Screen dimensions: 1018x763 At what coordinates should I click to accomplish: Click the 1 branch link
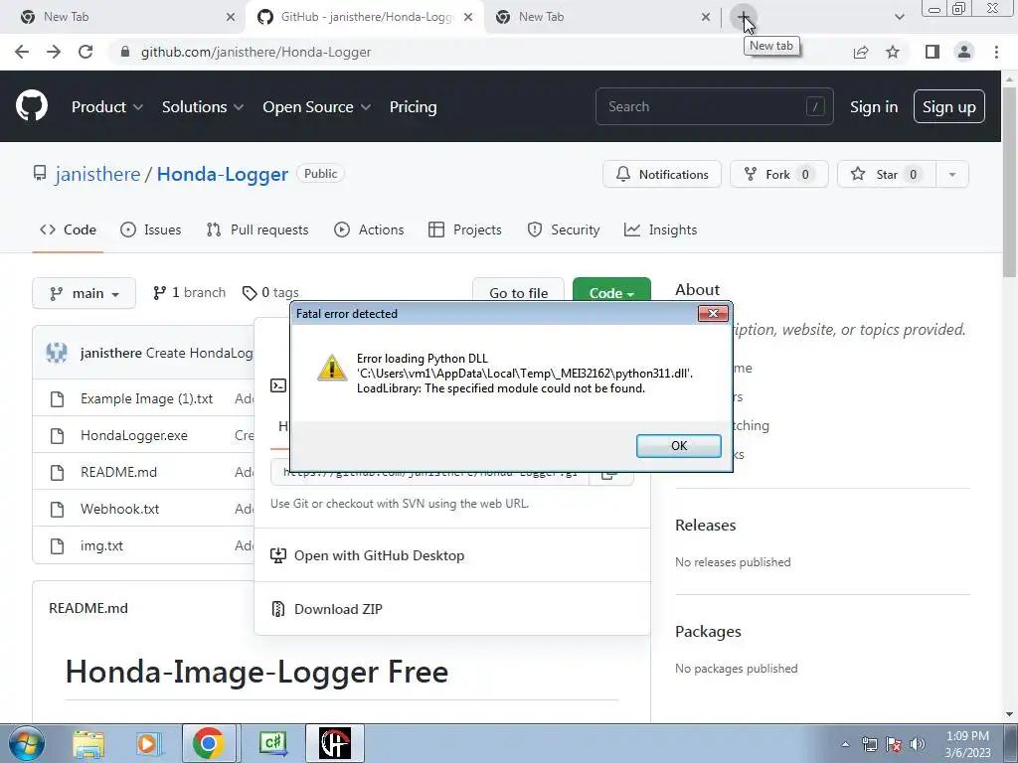tap(189, 293)
